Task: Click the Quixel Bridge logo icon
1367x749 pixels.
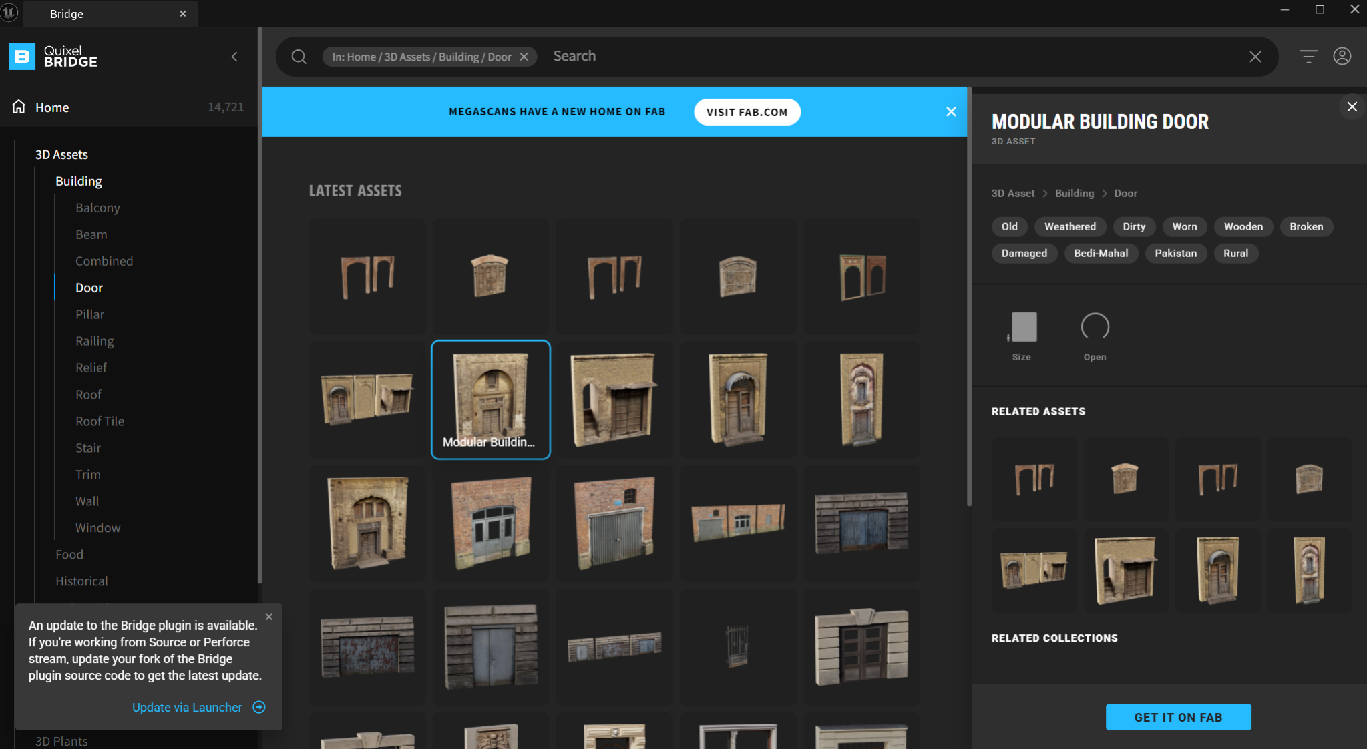Action: coord(21,57)
